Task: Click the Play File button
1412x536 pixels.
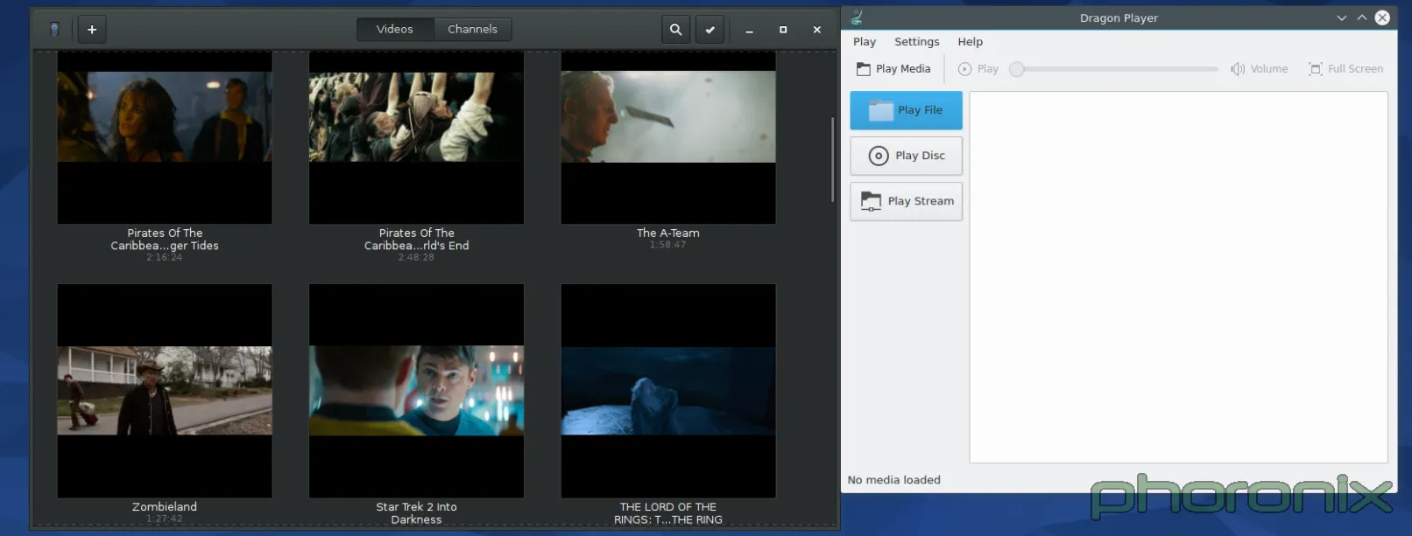Action: [906, 110]
